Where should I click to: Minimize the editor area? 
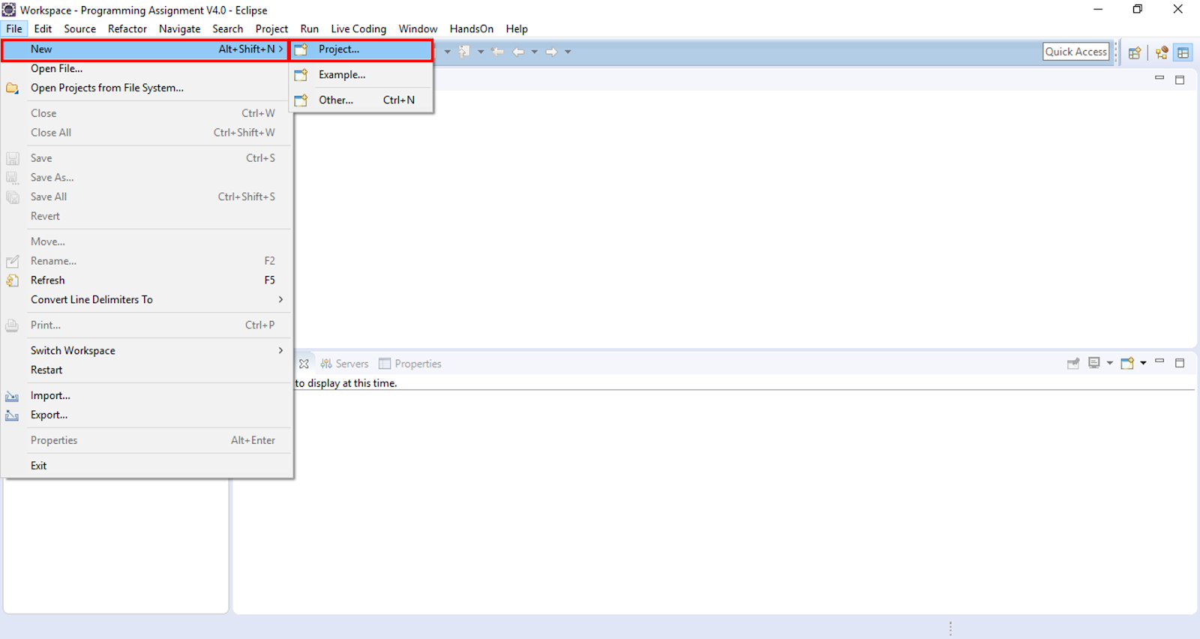coord(1159,78)
